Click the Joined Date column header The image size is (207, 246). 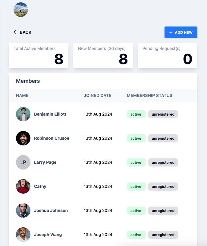tap(97, 95)
